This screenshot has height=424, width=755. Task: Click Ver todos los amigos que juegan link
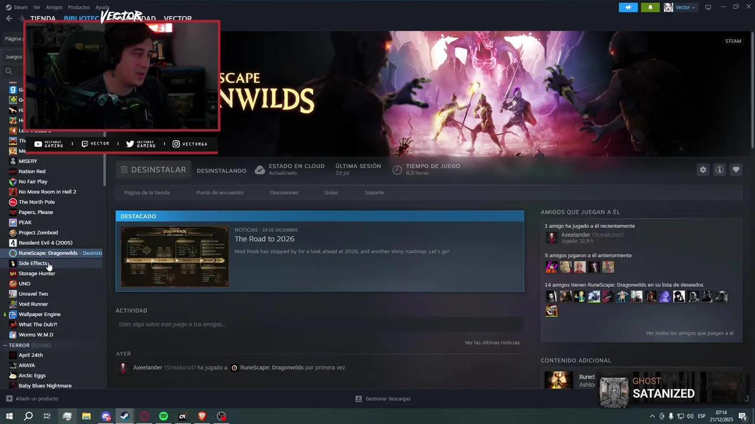690,333
